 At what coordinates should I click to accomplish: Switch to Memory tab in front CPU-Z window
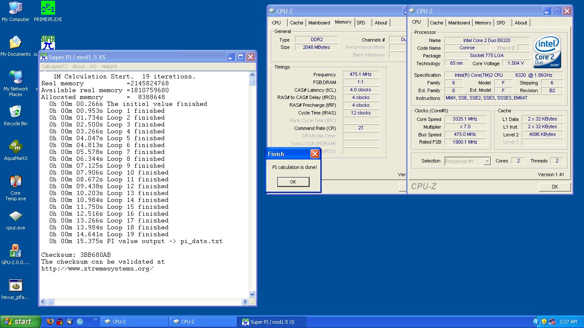483,23
